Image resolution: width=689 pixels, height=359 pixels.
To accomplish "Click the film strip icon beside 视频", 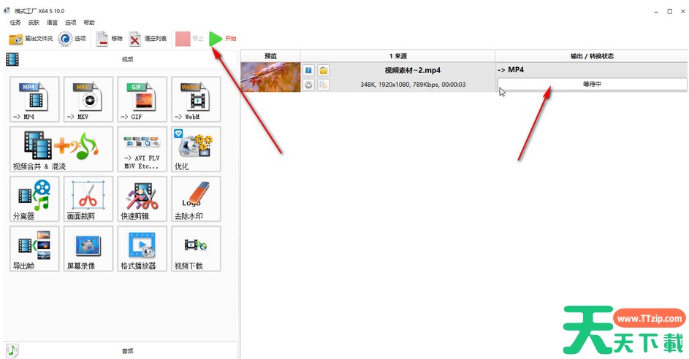I will 12,59.
